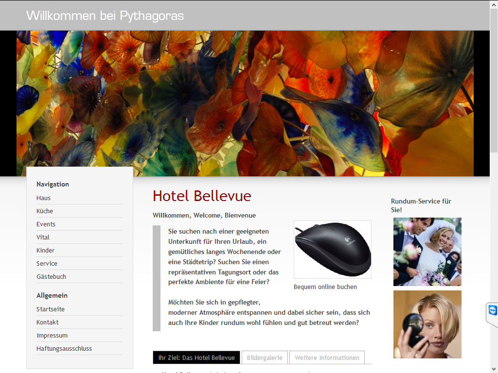Select Ihr Ziel: Das Hotel Bellevue tab
The height and width of the screenshot is (373, 498).
point(196,357)
